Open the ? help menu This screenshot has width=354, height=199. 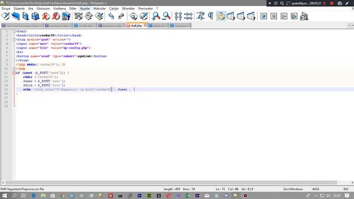point(157,9)
